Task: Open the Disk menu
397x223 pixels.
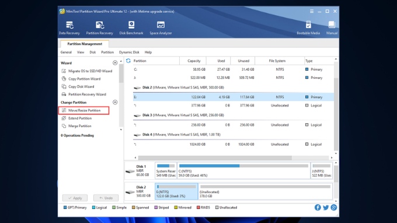Action: (93, 53)
